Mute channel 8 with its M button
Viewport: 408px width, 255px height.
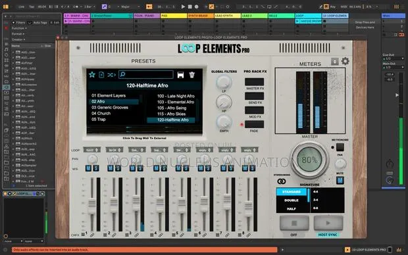point(245,168)
